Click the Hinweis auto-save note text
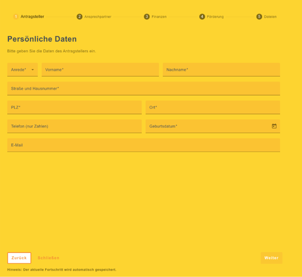302x277 pixels. point(62,270)
